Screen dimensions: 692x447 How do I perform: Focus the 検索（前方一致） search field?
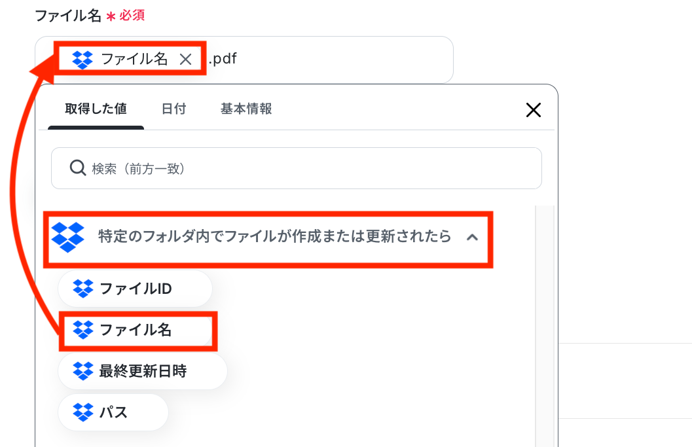(297, 168)
